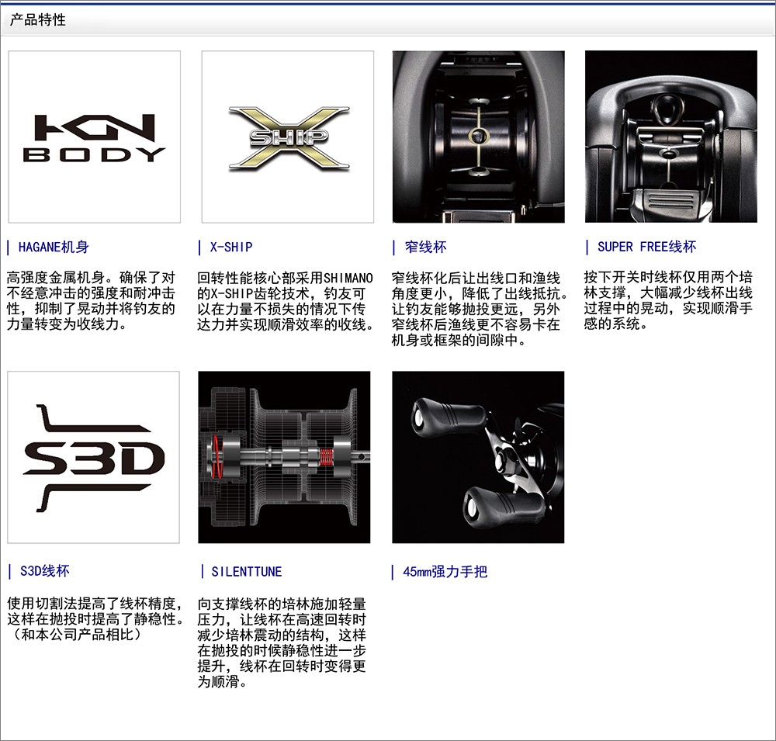Click the X-SHIP logo image
Image resolution: width=776 pixels, height=741 pixels.
pos(288,137)
